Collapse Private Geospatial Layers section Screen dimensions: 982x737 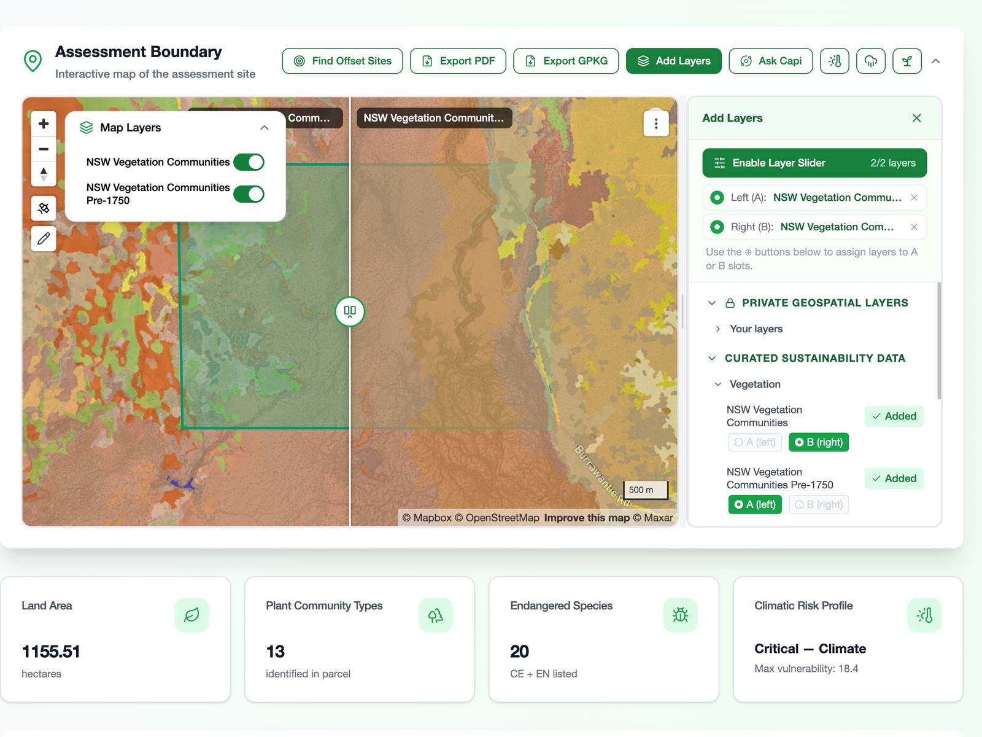click(x=712, y=303)
